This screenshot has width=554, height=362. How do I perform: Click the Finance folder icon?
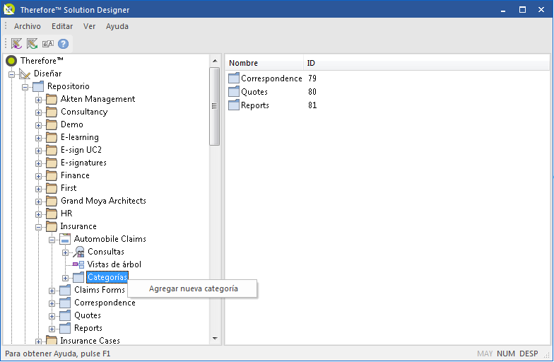click(52, 175)
